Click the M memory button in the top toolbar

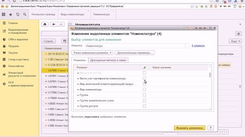click(220, 6)
